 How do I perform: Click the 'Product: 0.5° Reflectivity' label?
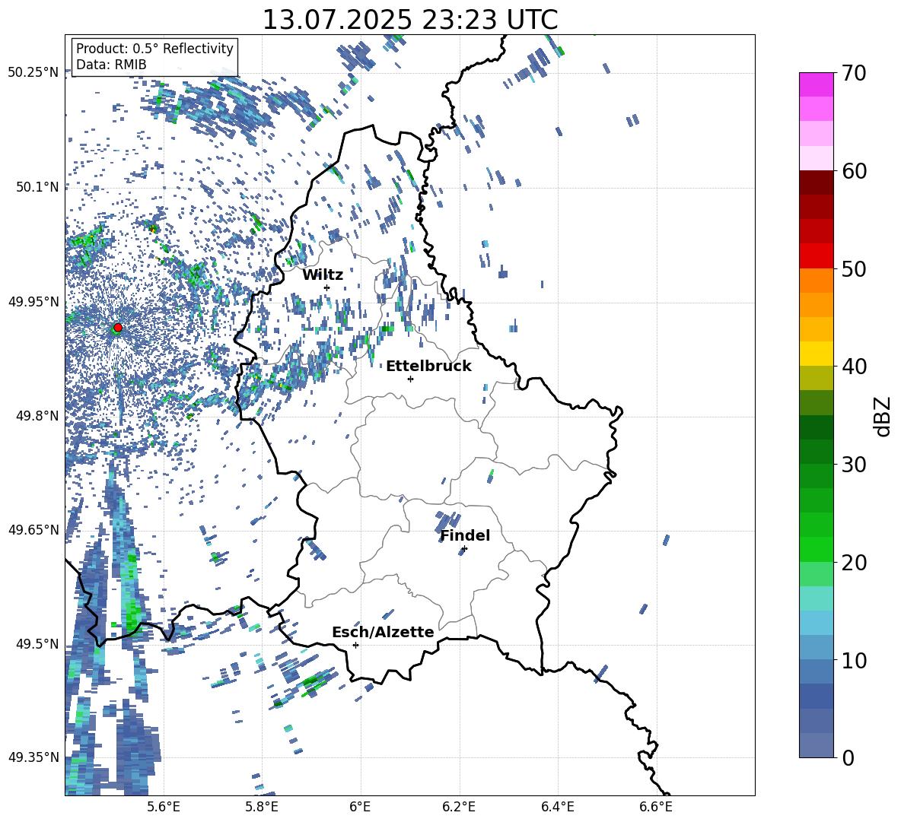(x=154, y=49)
